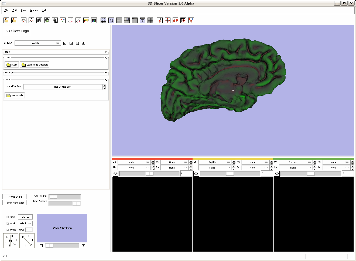Open the Modules dropdown showing Models
Image resolution: width=356 pixels, height=261 pixels.
tap(38, 43)
